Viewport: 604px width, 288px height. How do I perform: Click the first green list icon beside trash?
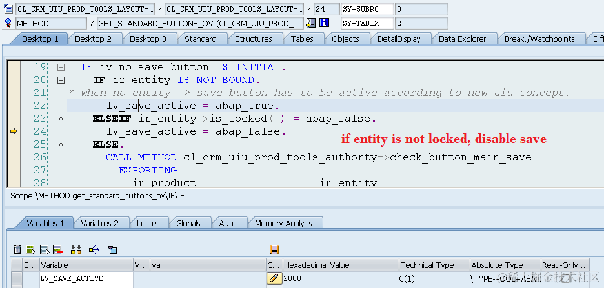point(30,249)
